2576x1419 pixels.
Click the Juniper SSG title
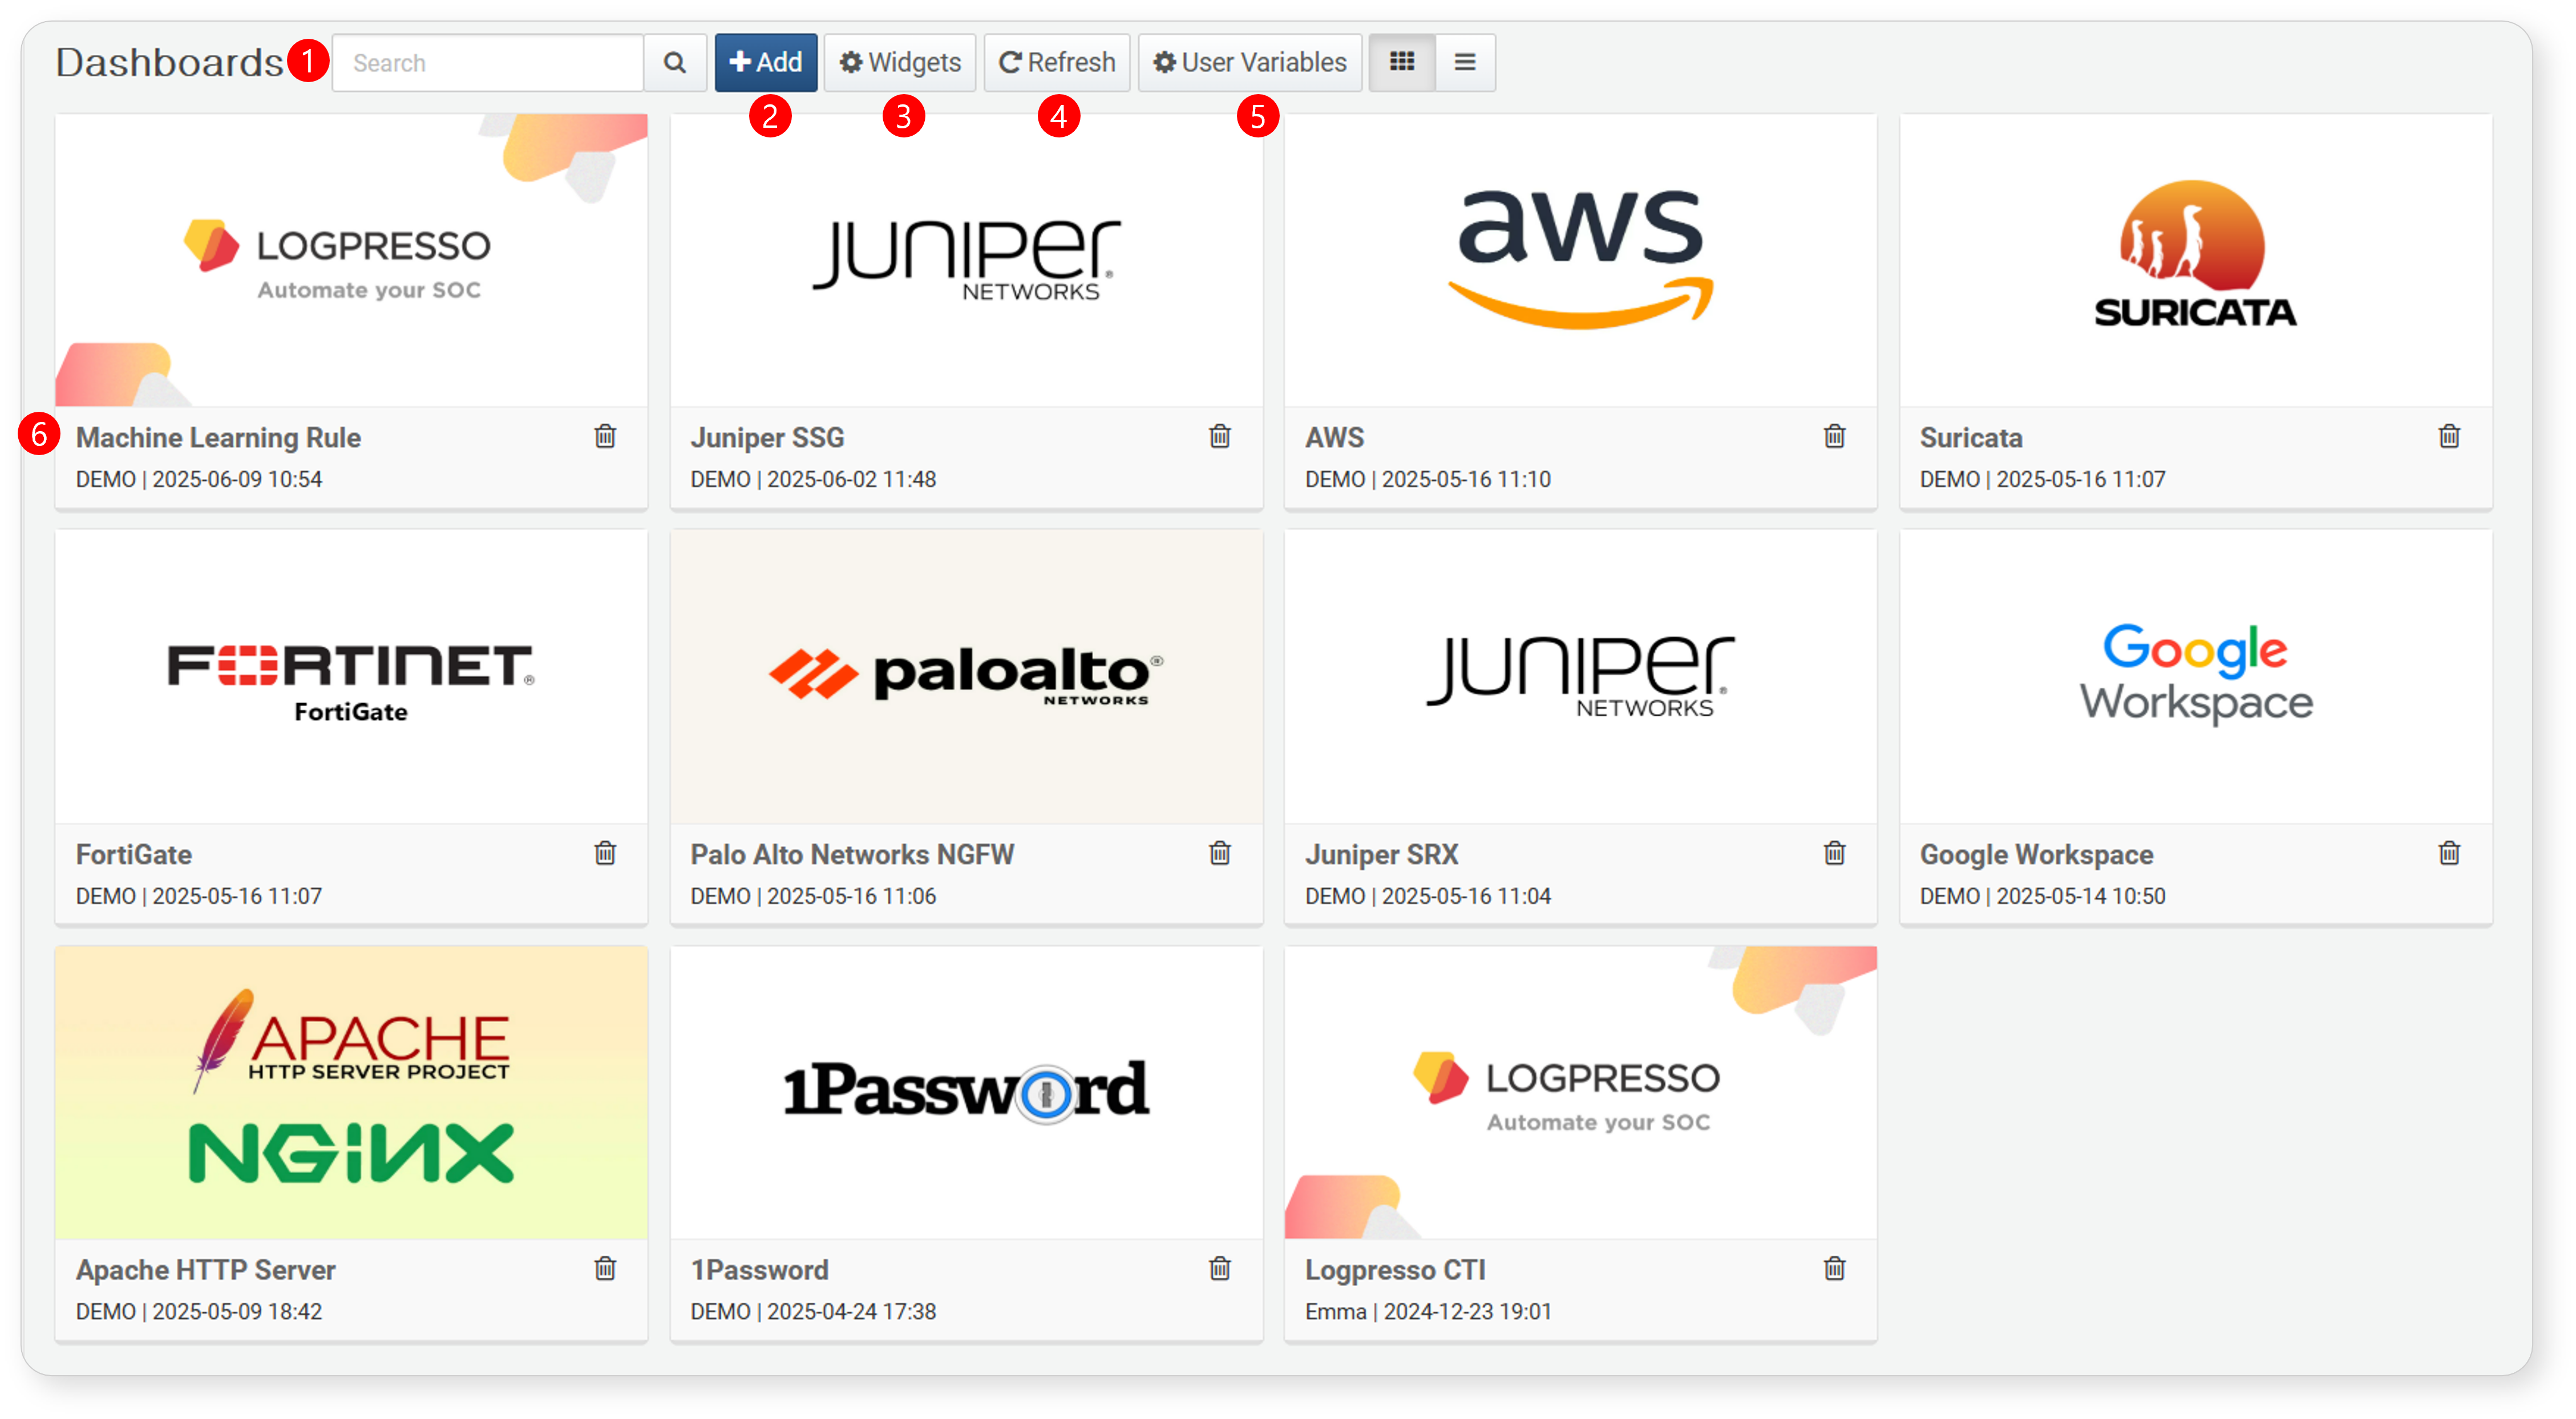click(767, 437)
